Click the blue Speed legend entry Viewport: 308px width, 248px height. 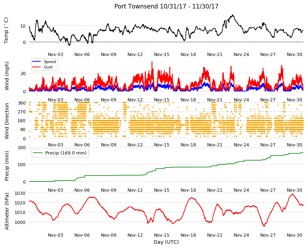click(44, 62)
